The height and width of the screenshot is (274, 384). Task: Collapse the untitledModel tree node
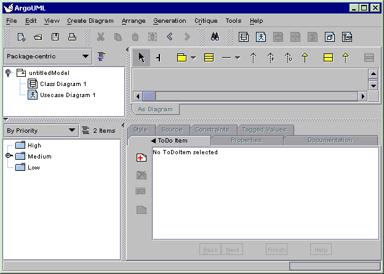coord(8,73)
